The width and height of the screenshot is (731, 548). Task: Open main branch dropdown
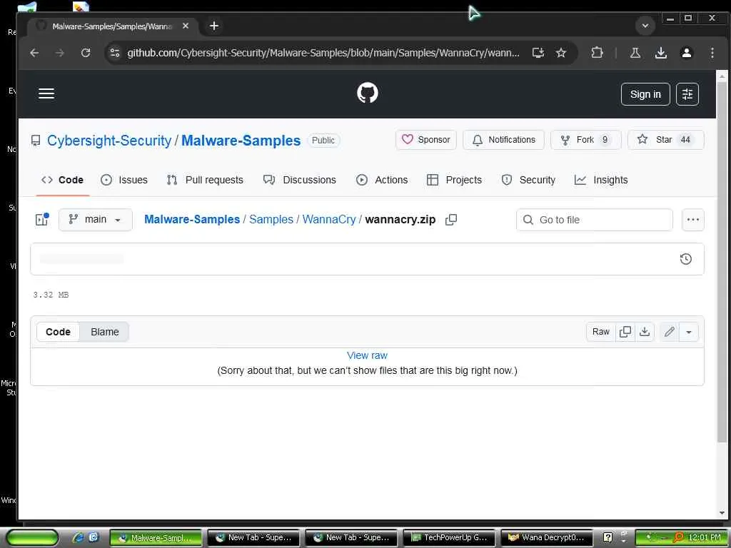tap(96, 220)
